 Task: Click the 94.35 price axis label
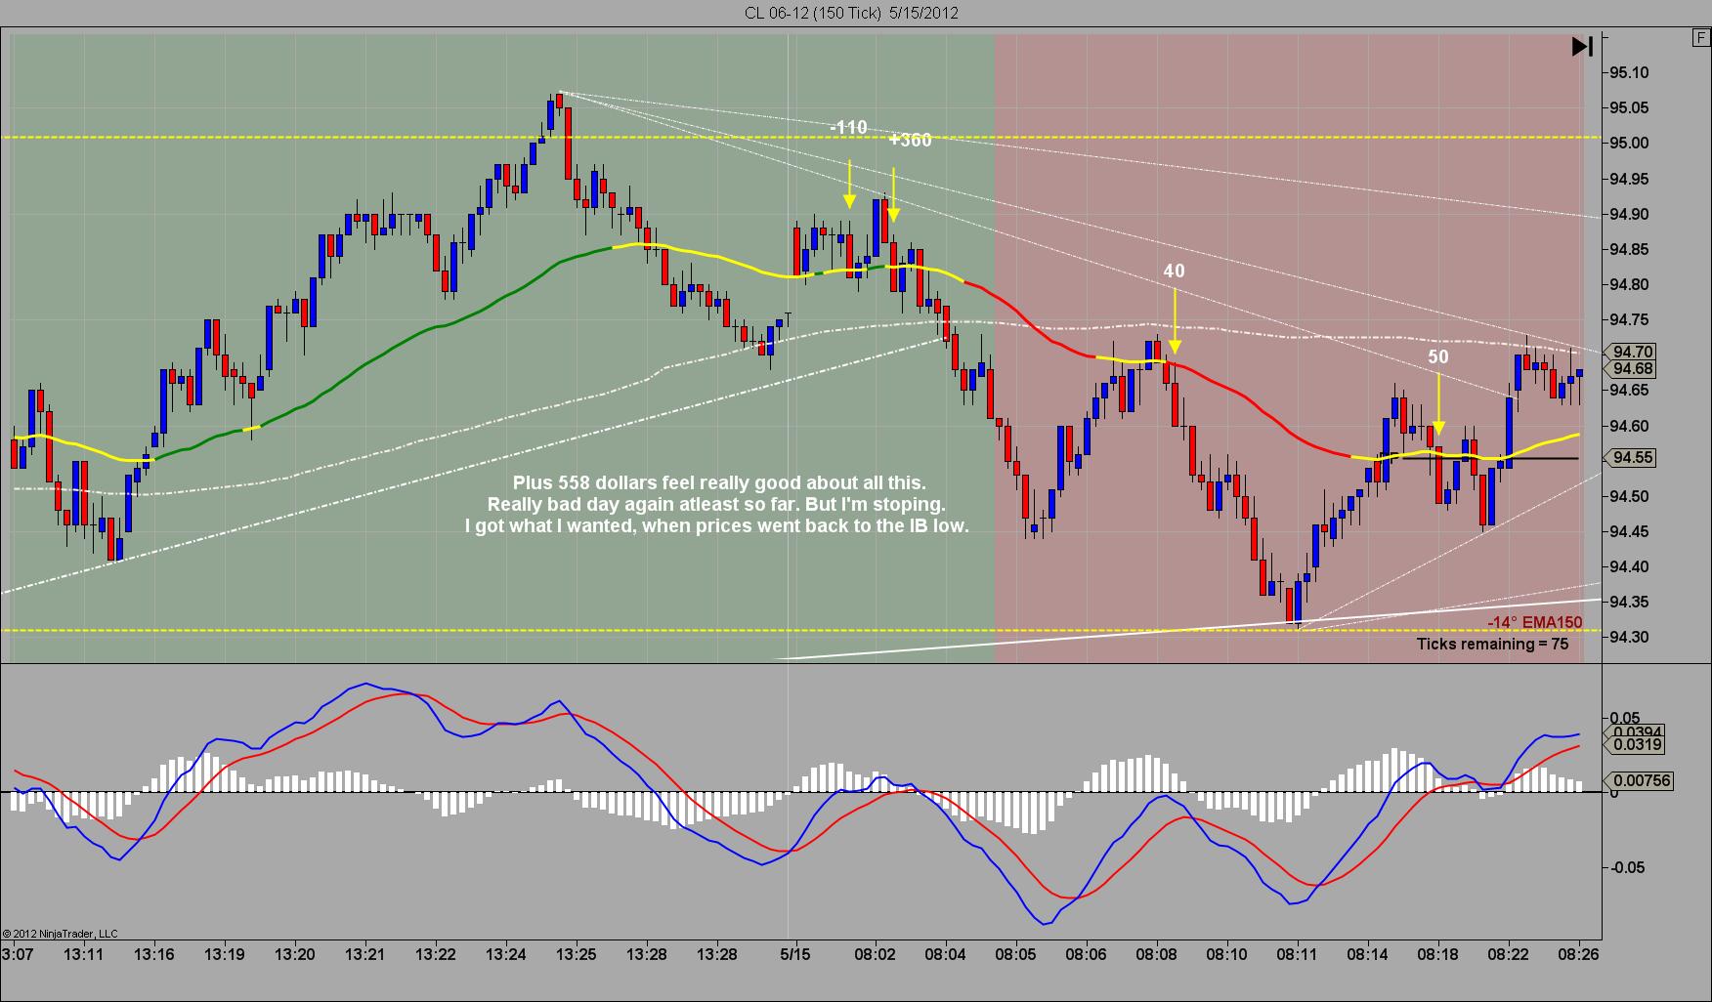(x=1628, y=603)
